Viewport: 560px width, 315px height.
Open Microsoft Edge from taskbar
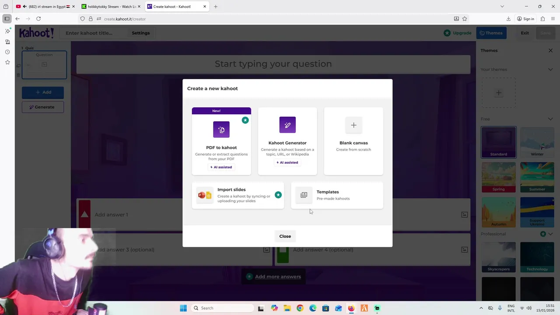coord(313,308)
